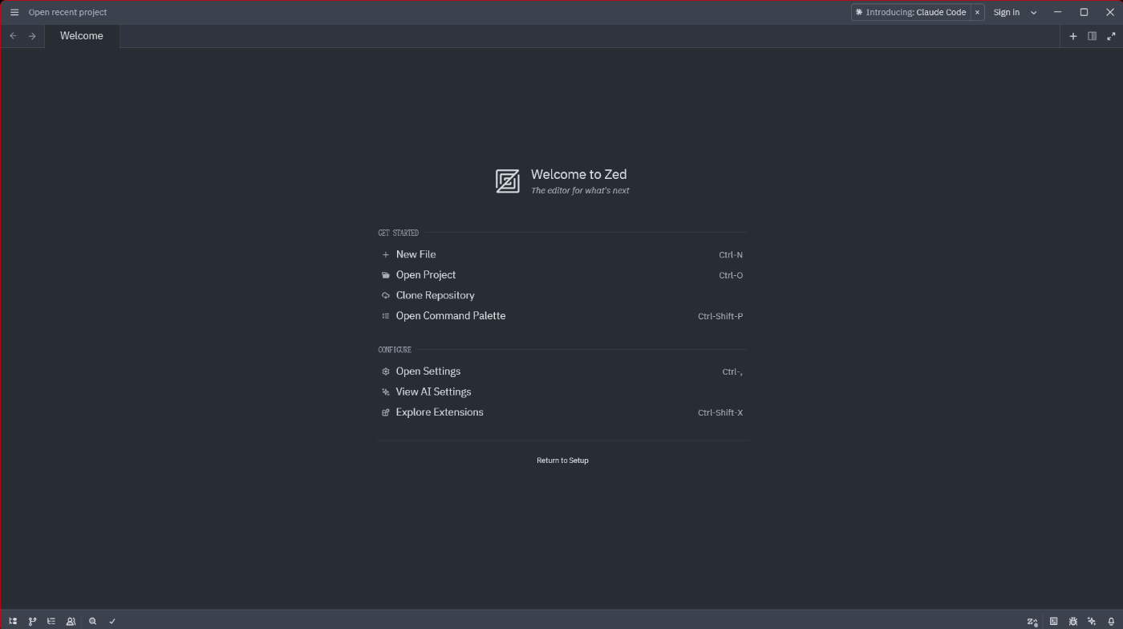Open recent project picker in title bar
This screenshot has height=629, width=1123.
point(67,12)
